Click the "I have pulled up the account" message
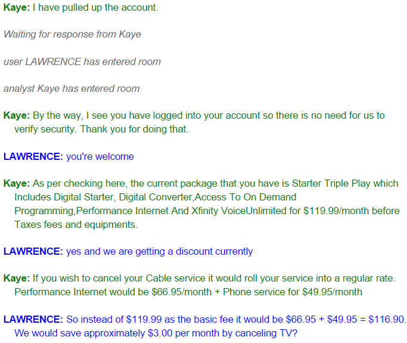Image resolution: width=407 pixels, height=343 pixels. point(95,8)
